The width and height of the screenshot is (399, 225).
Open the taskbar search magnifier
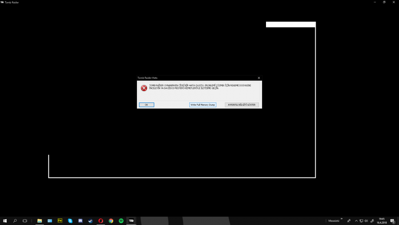[15, 221]
